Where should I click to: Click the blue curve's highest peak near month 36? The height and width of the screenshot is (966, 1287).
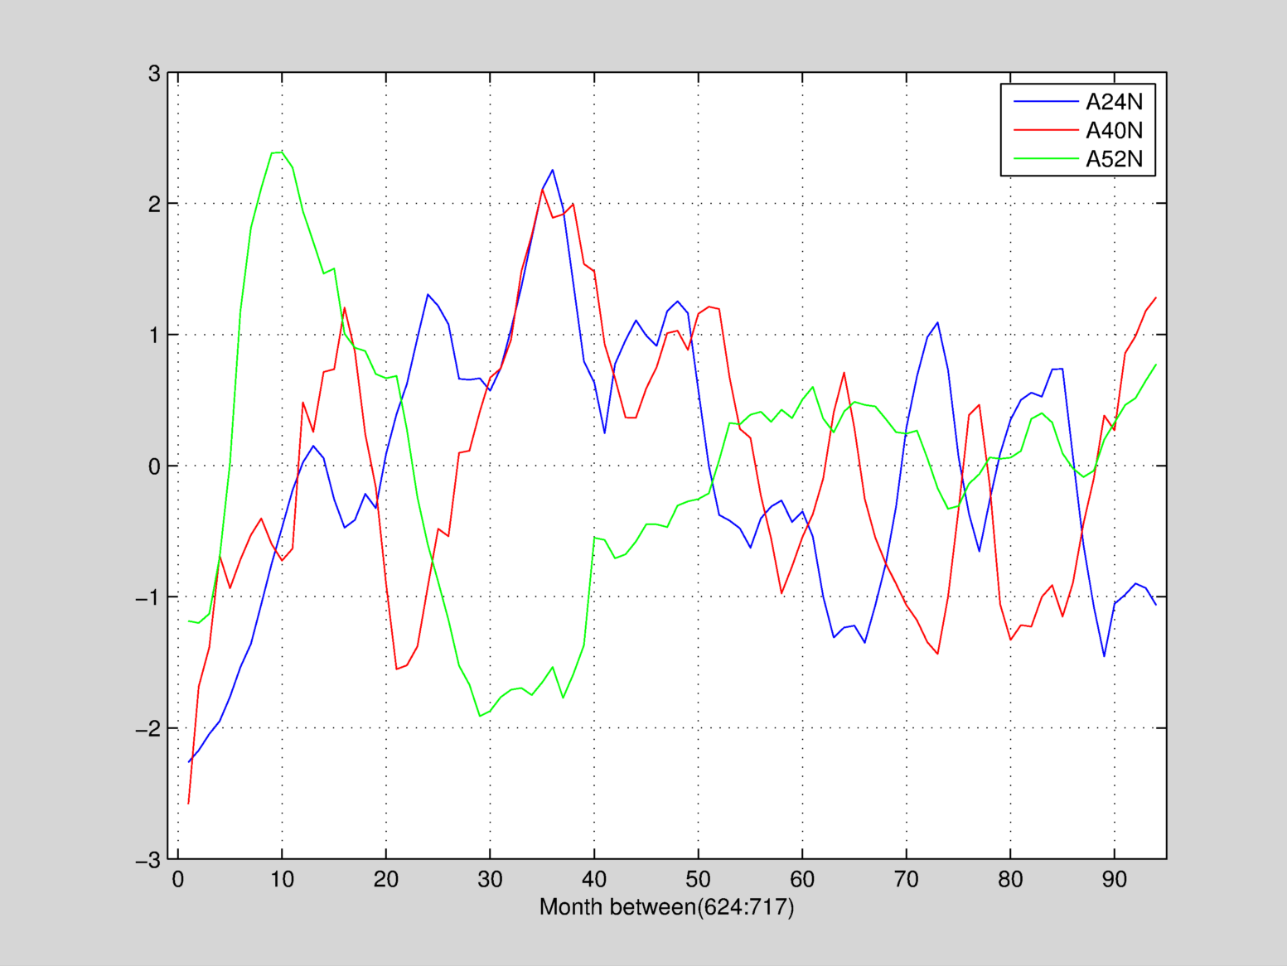552,170
